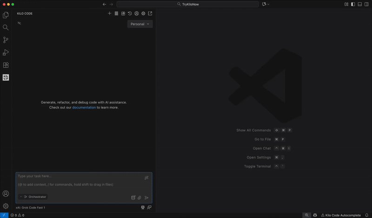Image resolution: width=372 pixels, height=218 pixels.
Task: Open the Kilo Code marketplace icon
Action: [x=123, y=14]
